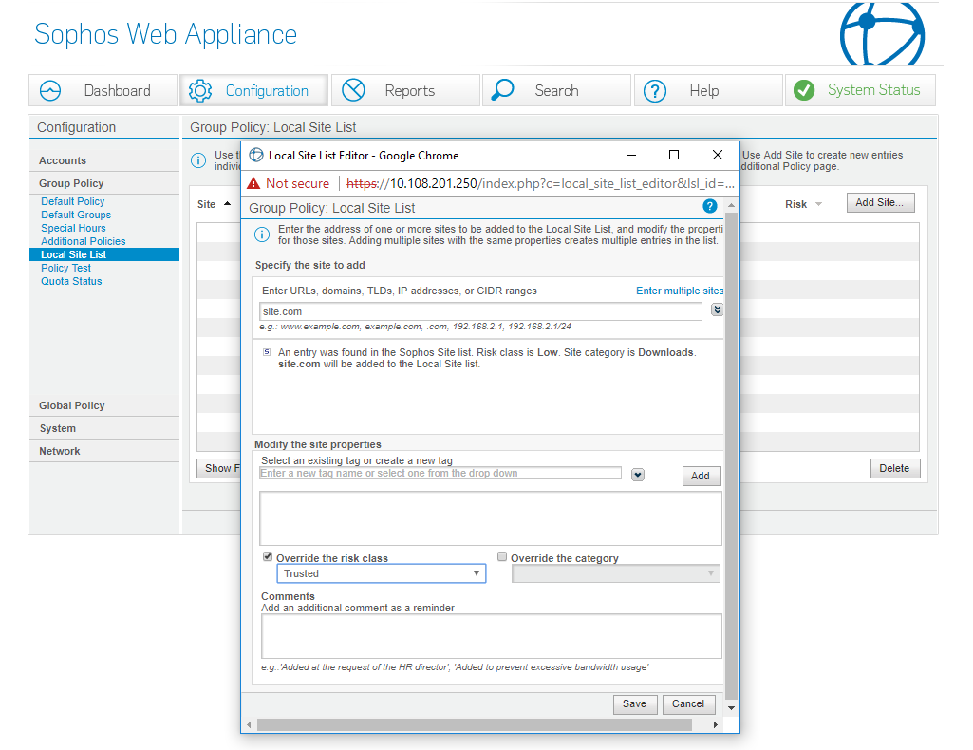This screenshot has height=750, width=973.
Task: Open the Configuration gear icon
Action: [x=198, y=91]
